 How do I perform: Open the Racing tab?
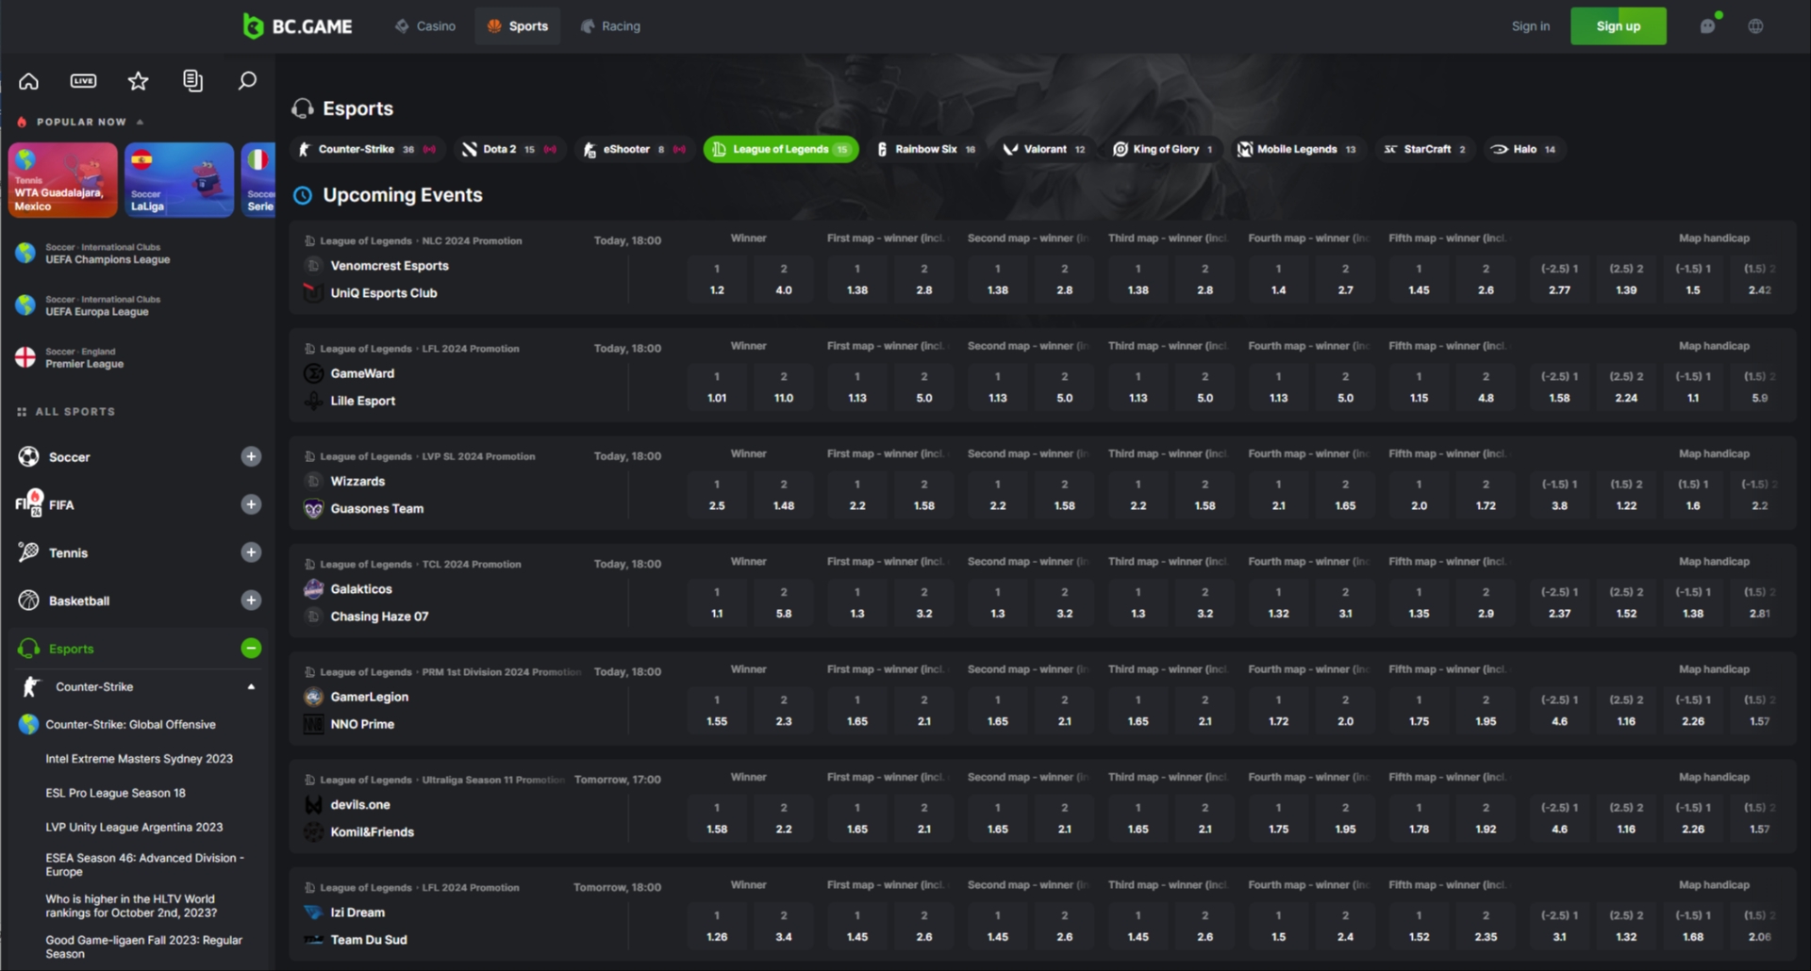click(x=610, y=26)
